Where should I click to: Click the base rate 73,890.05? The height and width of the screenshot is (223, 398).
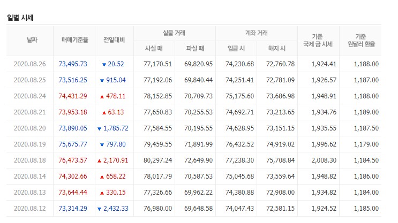(73, 128)
